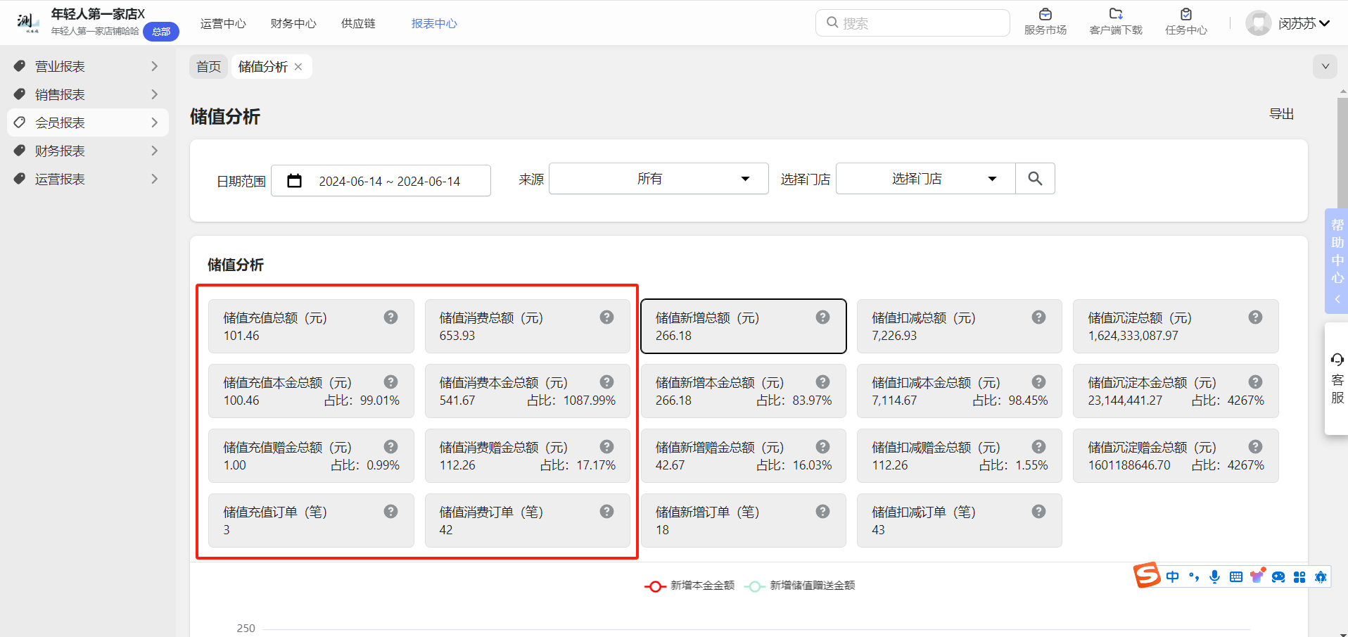Open the 来源 source dropdown

tap(658, 179)
